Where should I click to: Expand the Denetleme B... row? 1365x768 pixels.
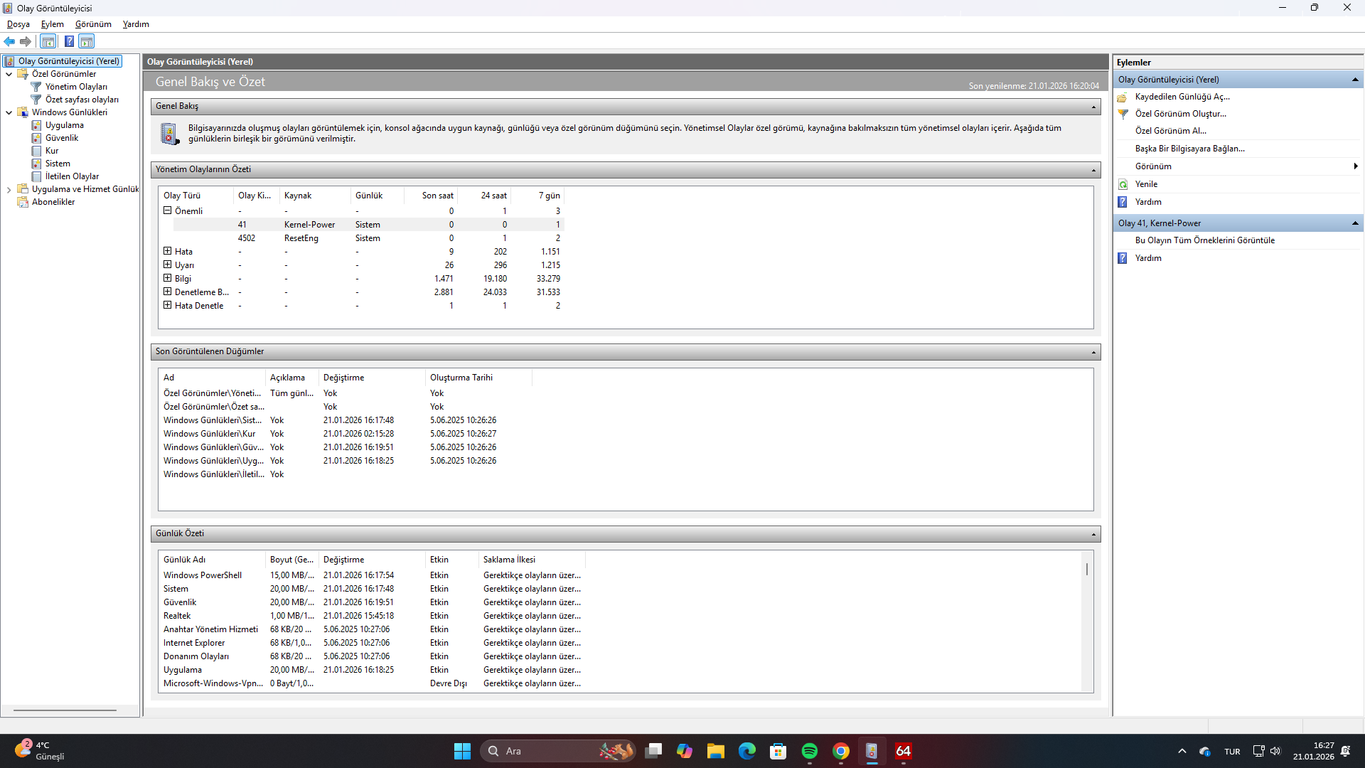tap(168, 292)
